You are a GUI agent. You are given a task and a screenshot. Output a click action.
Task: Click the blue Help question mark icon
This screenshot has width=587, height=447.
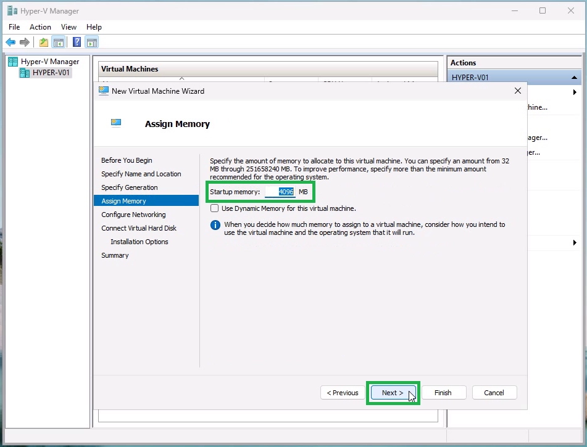[77, 43]
